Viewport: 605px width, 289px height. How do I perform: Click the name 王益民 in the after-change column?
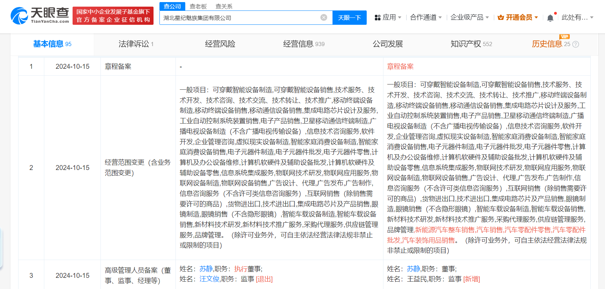tap(417, 279)
